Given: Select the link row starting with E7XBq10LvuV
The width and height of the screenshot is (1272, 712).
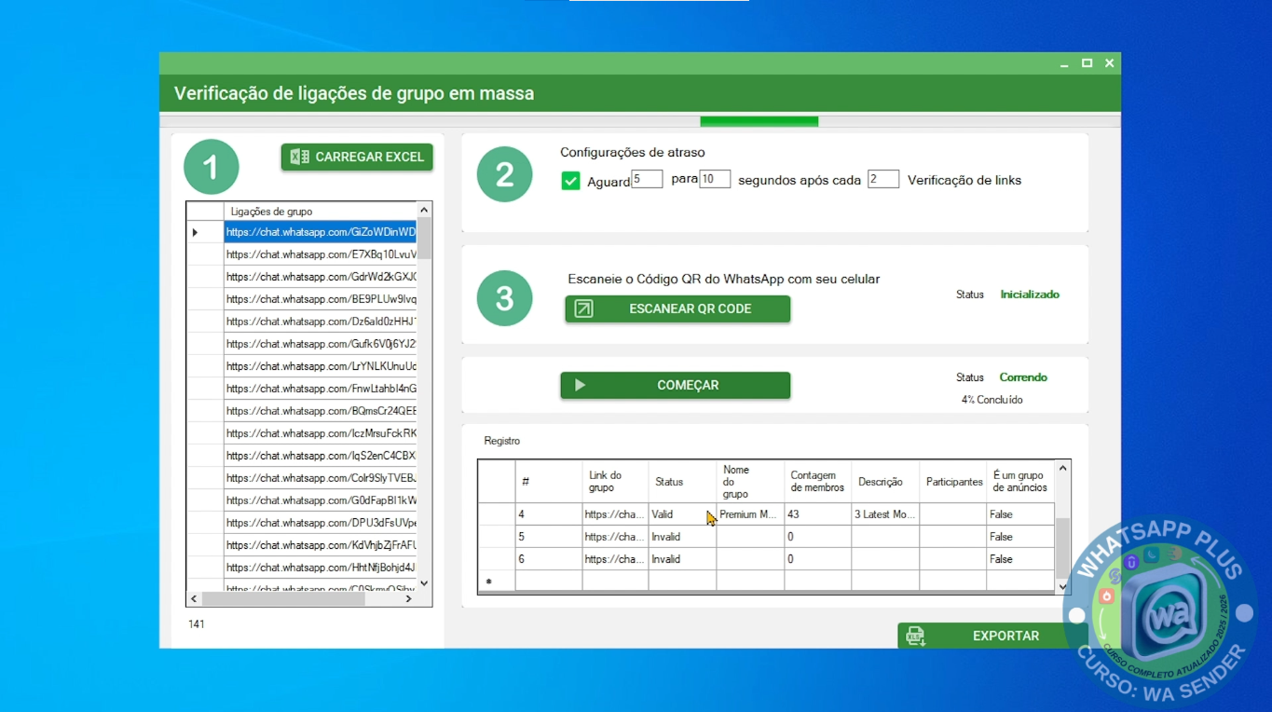Looking at the screenshot, I should 321,254.
